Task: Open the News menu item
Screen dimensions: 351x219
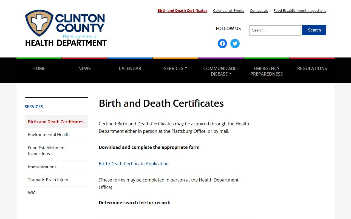Action: pos(84,68)
